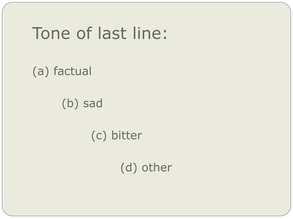Viewport: 293px width, 219px height.
Task: Click the slide title "Tone of last line:"
Action: pos(99,33)
